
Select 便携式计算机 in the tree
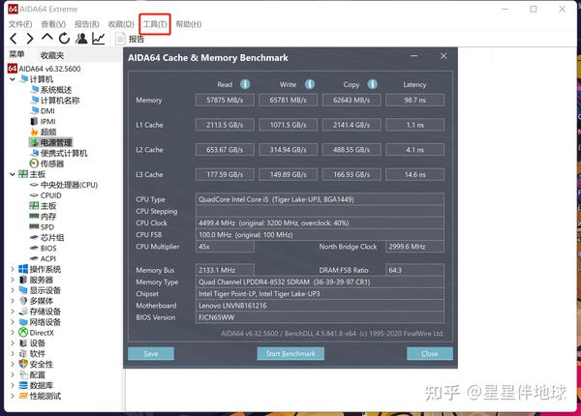[64, 153]
